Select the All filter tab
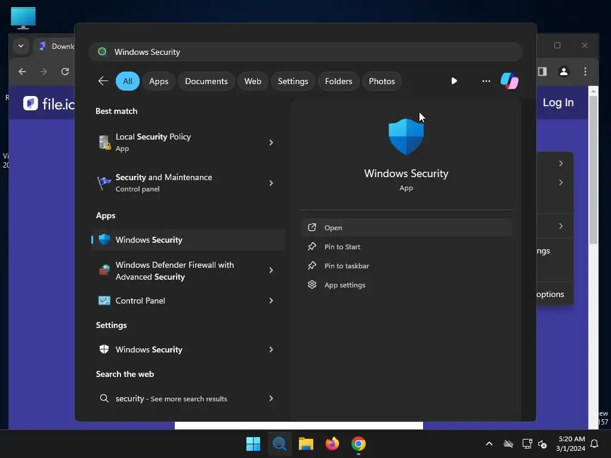This screenshot has width=611, height=458. [128, 81]
